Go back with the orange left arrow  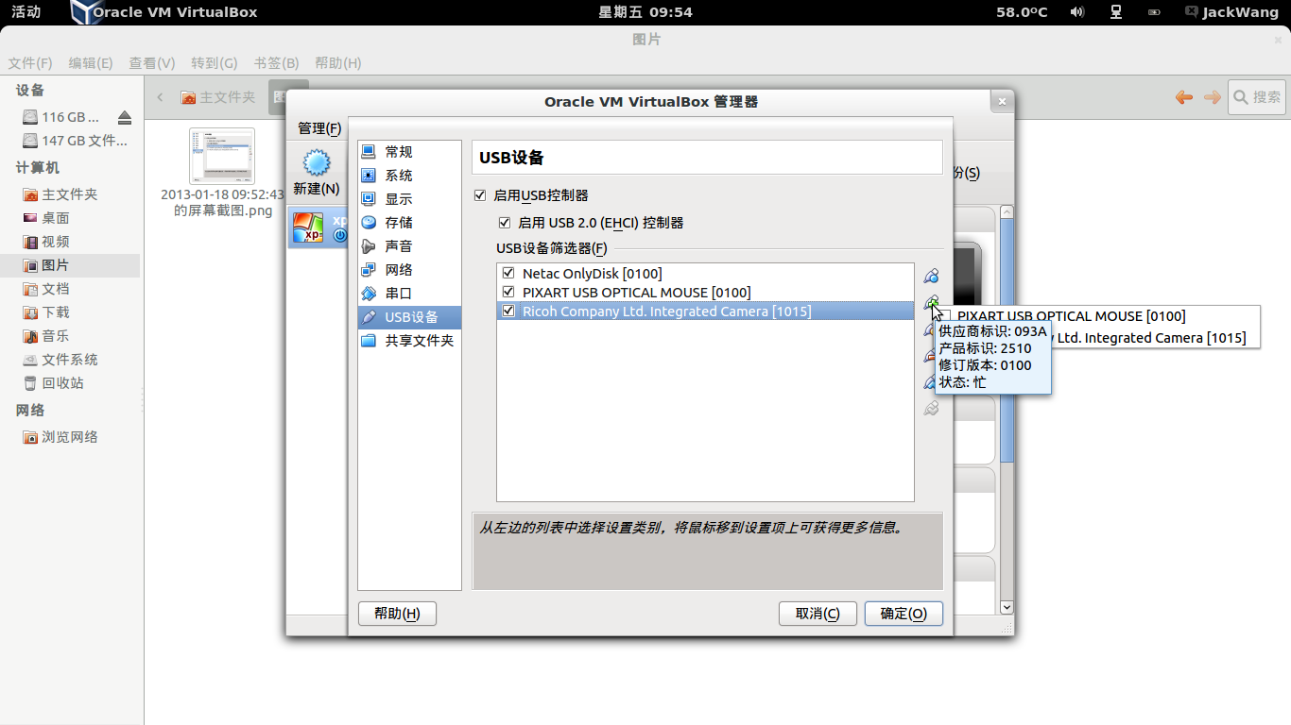point(1183,97)
